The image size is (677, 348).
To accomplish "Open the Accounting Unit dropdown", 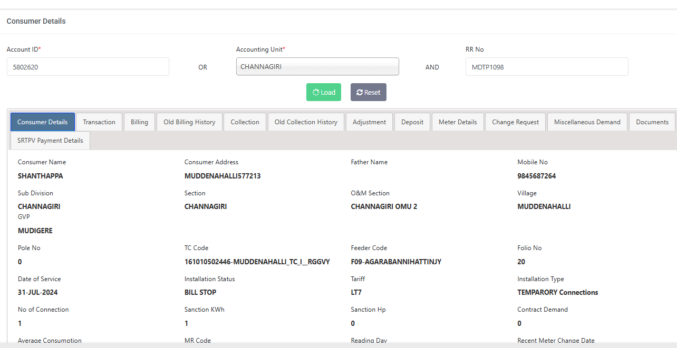I will (317, 67).
